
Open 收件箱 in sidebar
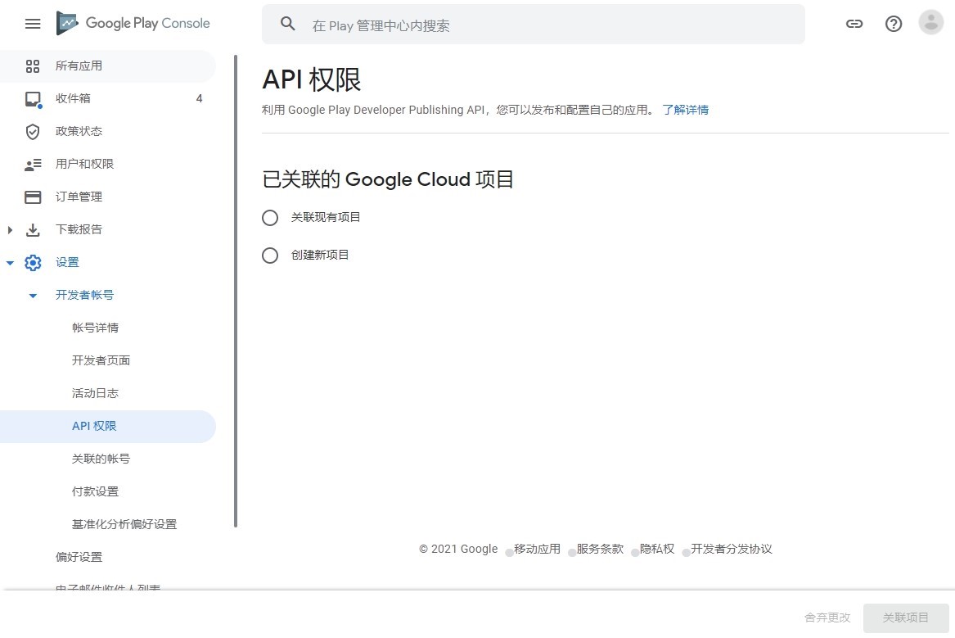(108, 99)
